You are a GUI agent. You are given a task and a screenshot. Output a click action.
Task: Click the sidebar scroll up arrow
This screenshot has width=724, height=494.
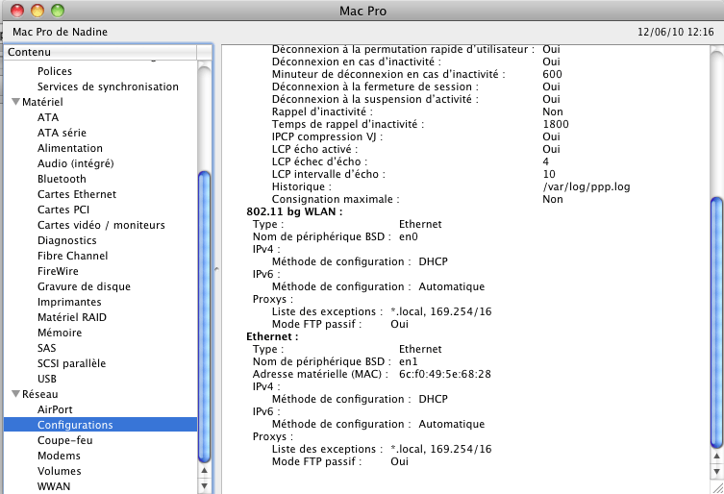click(x=204, y=471)
